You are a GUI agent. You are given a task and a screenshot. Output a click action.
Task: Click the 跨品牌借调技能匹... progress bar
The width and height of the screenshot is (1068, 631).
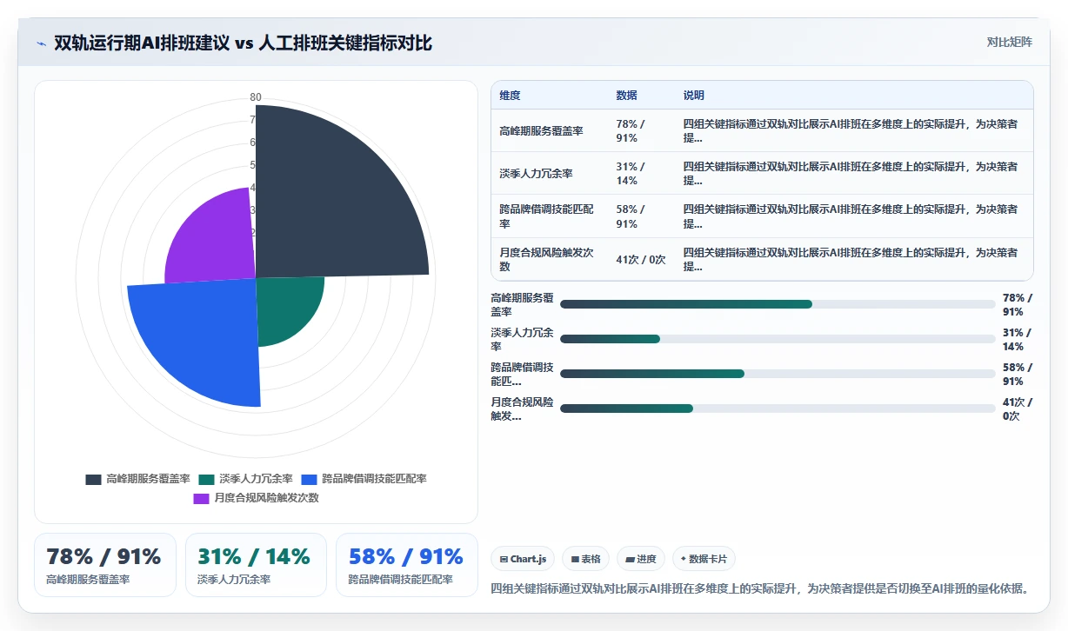coord(778,374)
